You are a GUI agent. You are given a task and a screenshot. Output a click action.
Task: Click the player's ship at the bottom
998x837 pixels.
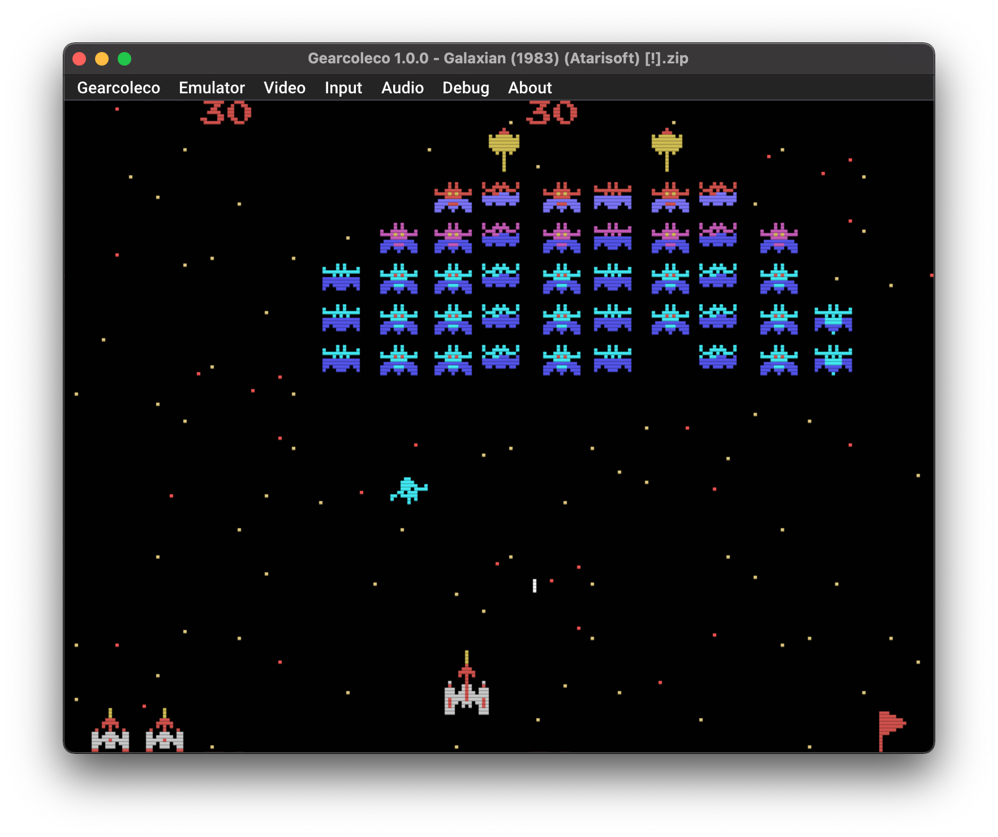click(x=466, y=698)
